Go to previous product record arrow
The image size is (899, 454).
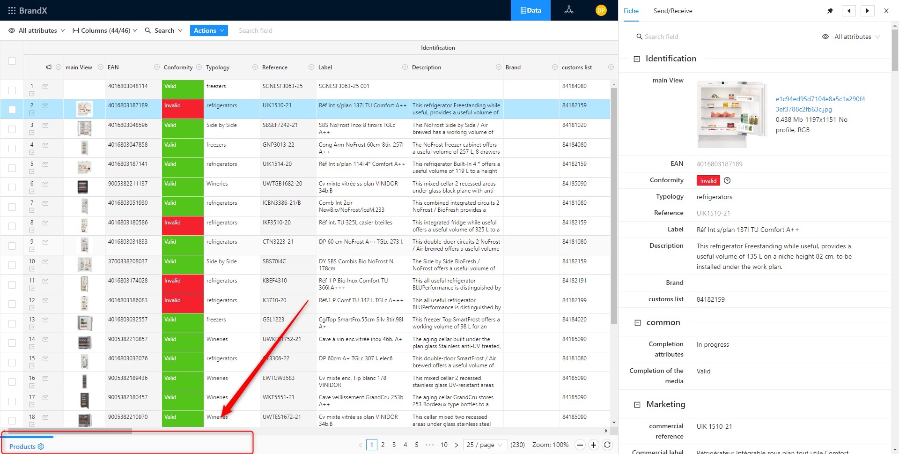pyautogui.click(x=849, y=11)
